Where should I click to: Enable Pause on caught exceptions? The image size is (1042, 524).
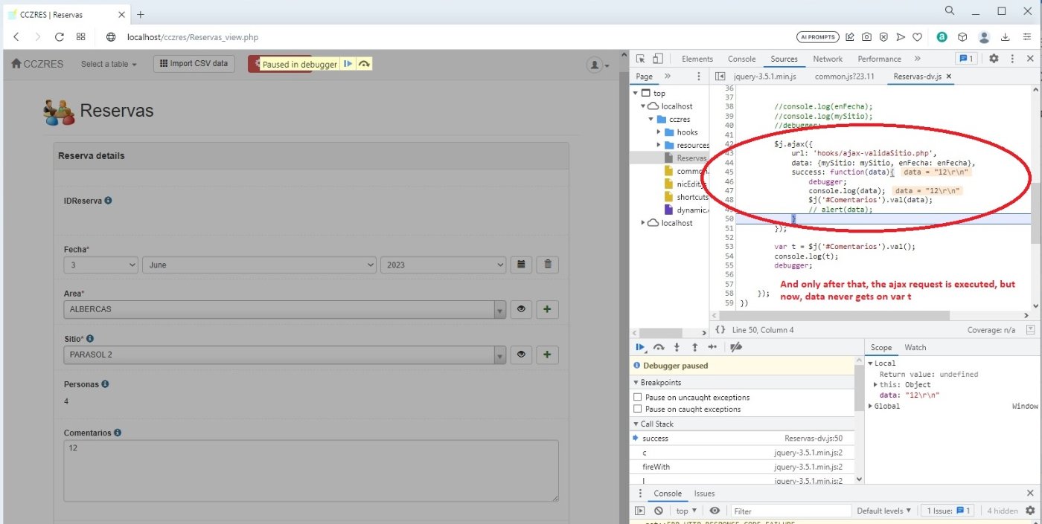(x=637, y=410)
